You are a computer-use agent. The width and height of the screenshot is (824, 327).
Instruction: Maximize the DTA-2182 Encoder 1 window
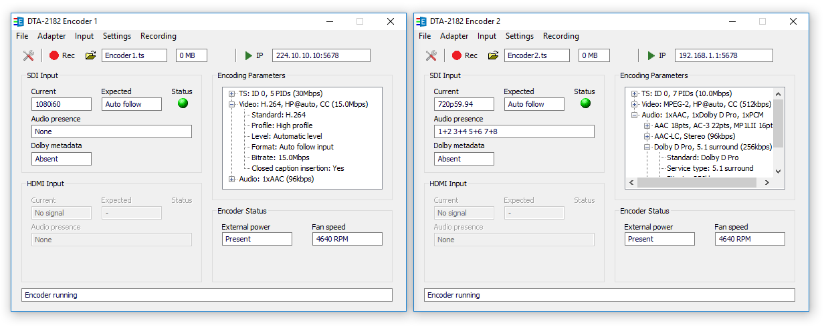[360, 21]
